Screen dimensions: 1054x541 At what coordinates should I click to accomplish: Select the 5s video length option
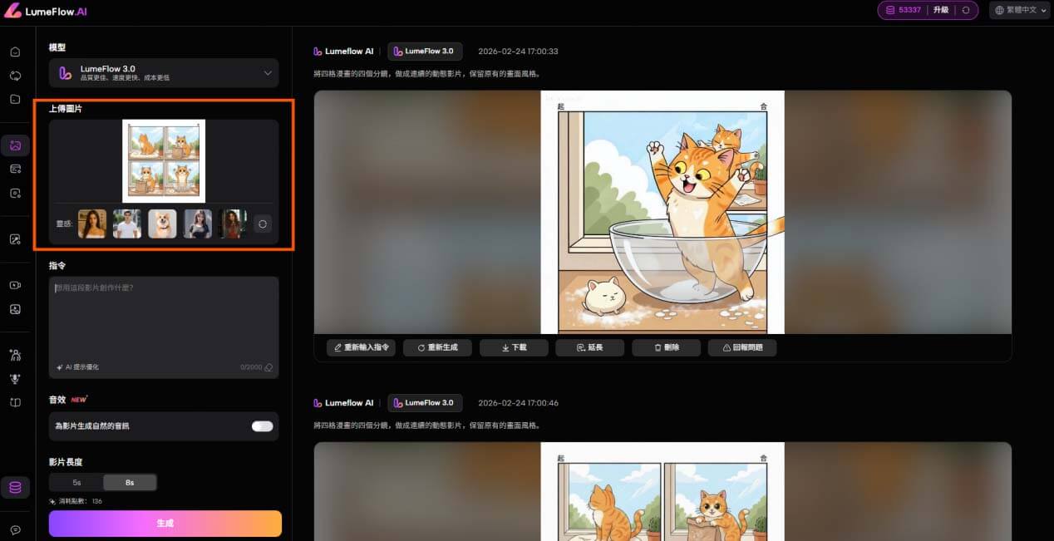pyautogui.click(x=76, y=483)
